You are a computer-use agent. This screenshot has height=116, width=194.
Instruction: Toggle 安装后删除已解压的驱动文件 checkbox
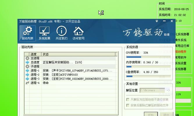point(128,105)
